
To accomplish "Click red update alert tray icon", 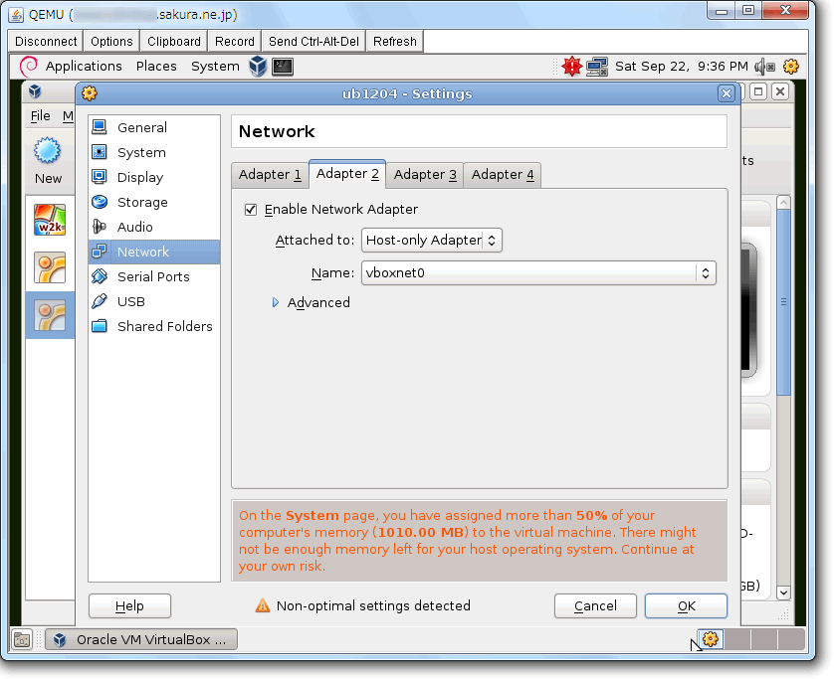I will 572,67.
